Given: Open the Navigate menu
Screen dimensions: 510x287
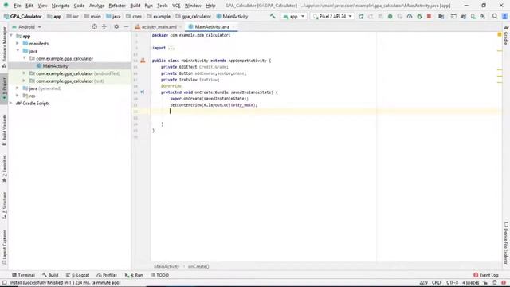Looking at the screenshot, I should coord(61,6).
